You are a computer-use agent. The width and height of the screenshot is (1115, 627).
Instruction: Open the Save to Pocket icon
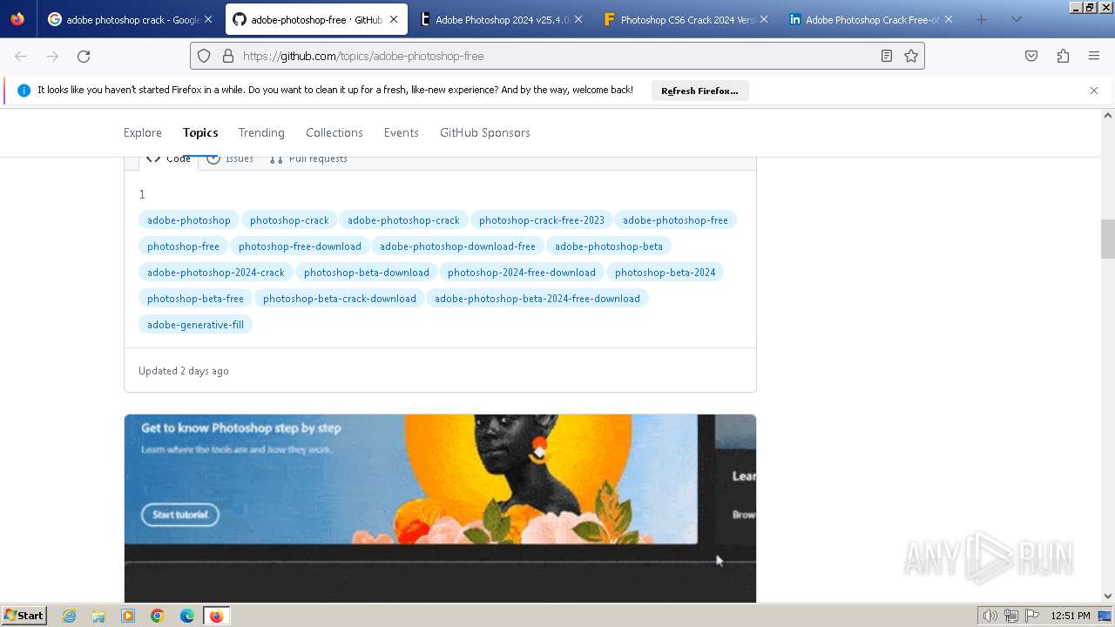[1031, 56]
